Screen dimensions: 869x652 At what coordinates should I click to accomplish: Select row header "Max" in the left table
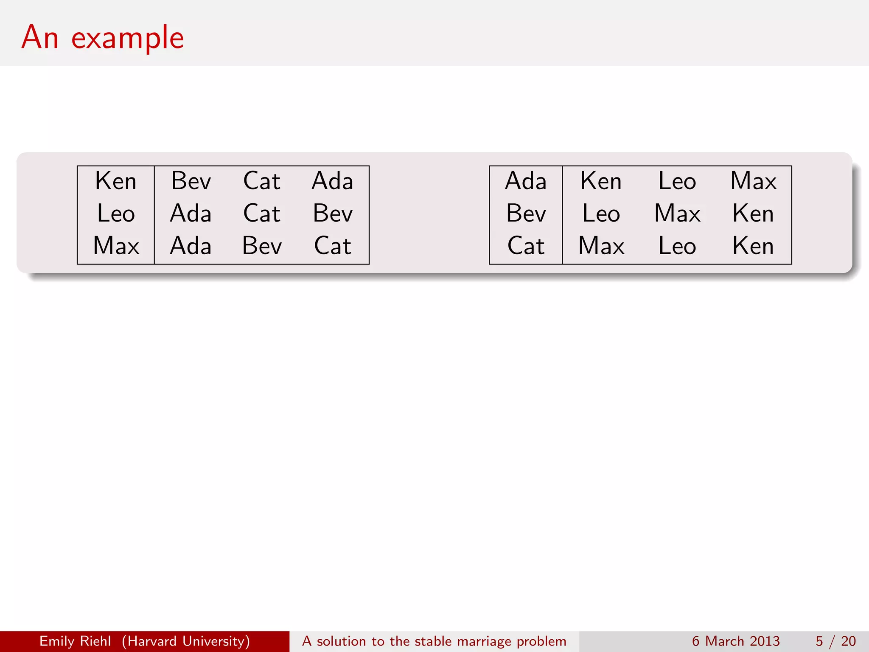pos(116,246)
